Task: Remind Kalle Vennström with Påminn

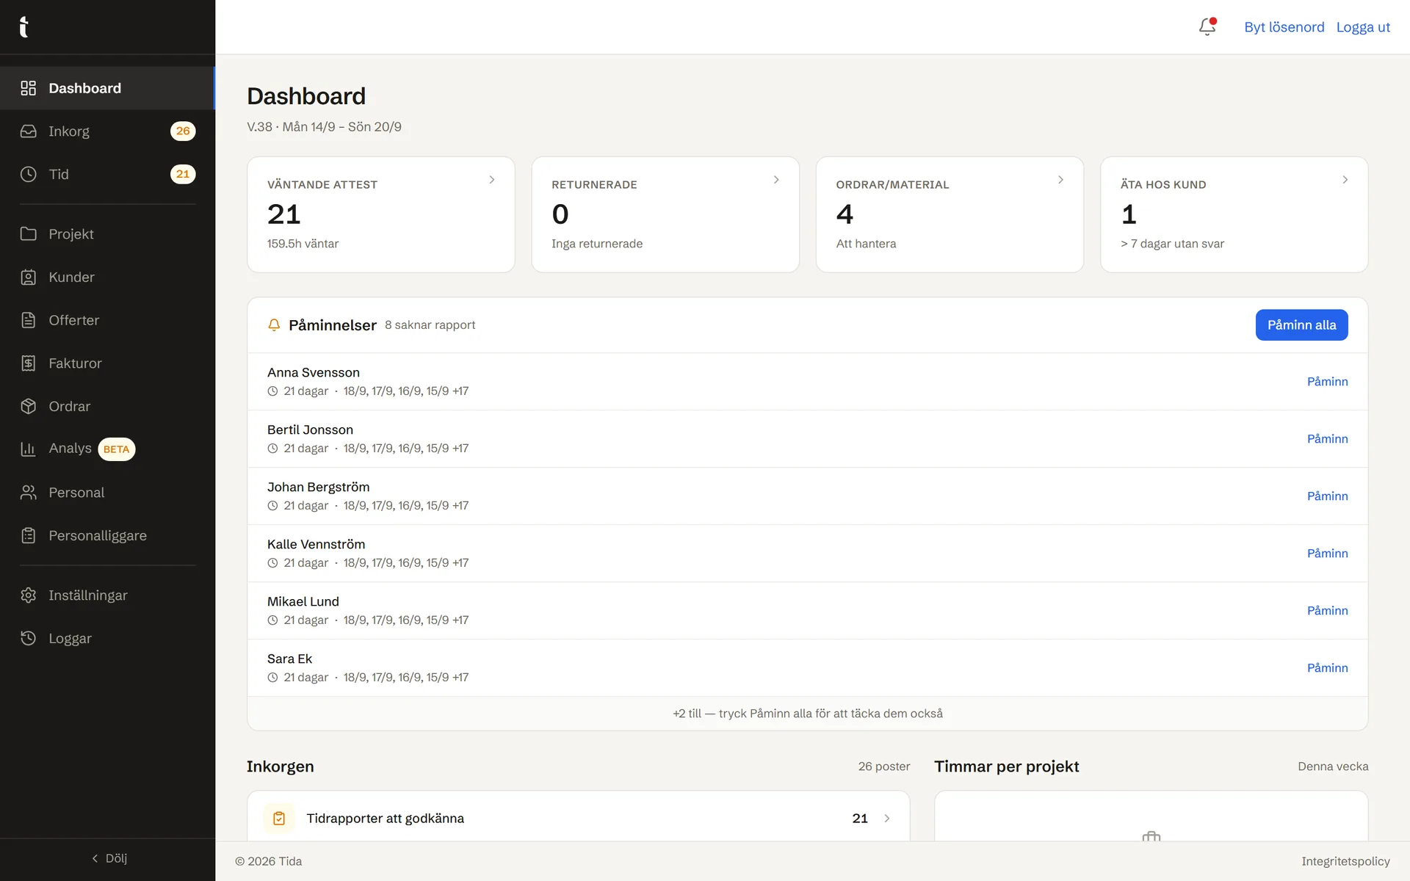Action: (1327, 554)
